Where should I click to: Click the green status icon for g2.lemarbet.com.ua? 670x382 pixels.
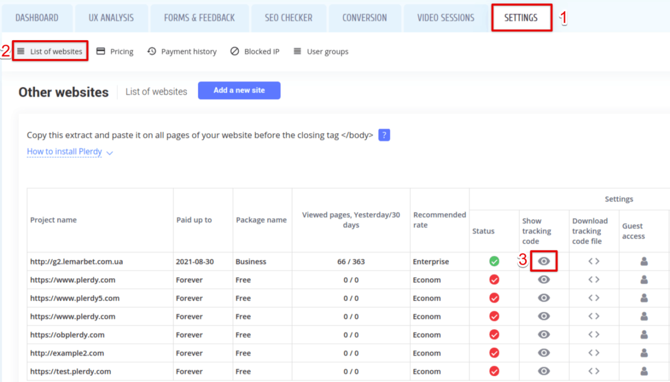pos(494,261)
